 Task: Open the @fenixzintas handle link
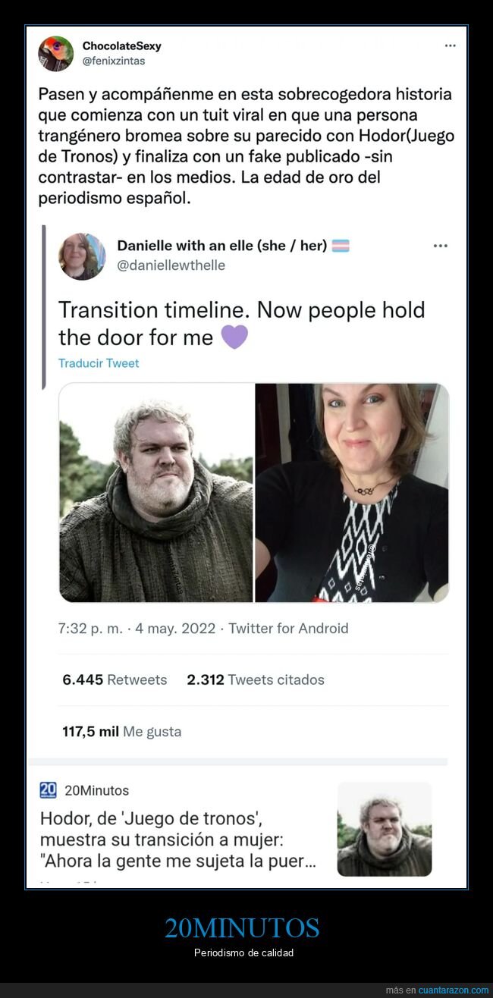click(114, 61)
